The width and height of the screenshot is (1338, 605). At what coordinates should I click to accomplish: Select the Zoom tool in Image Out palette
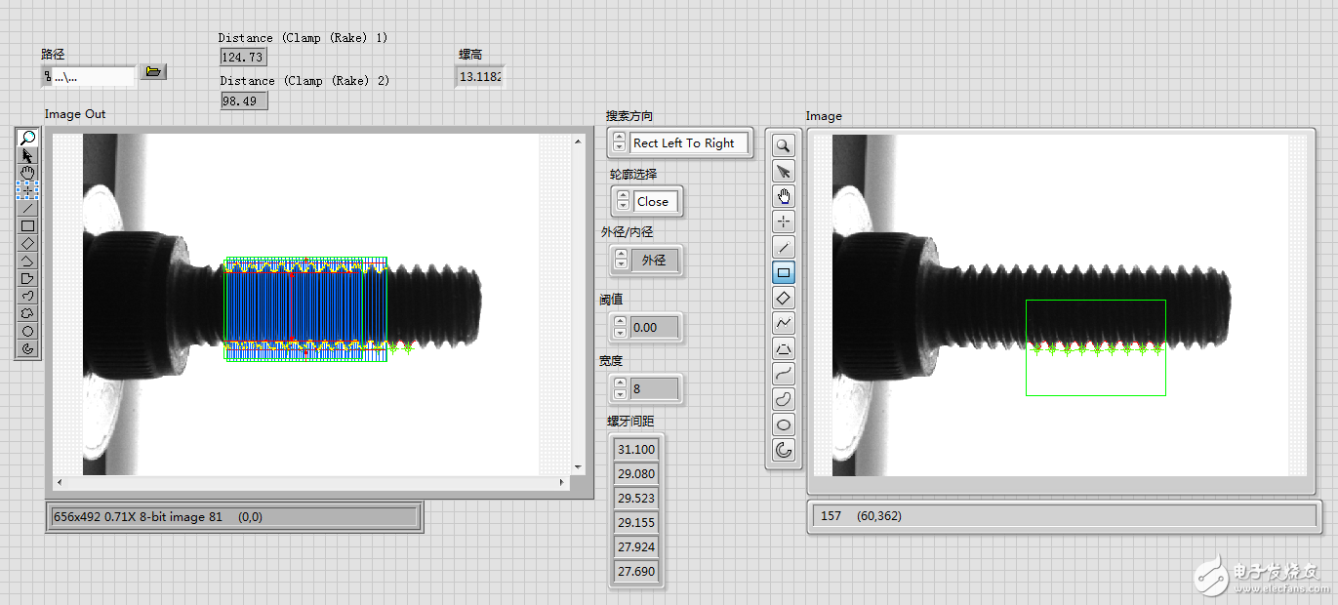point(28,138)
